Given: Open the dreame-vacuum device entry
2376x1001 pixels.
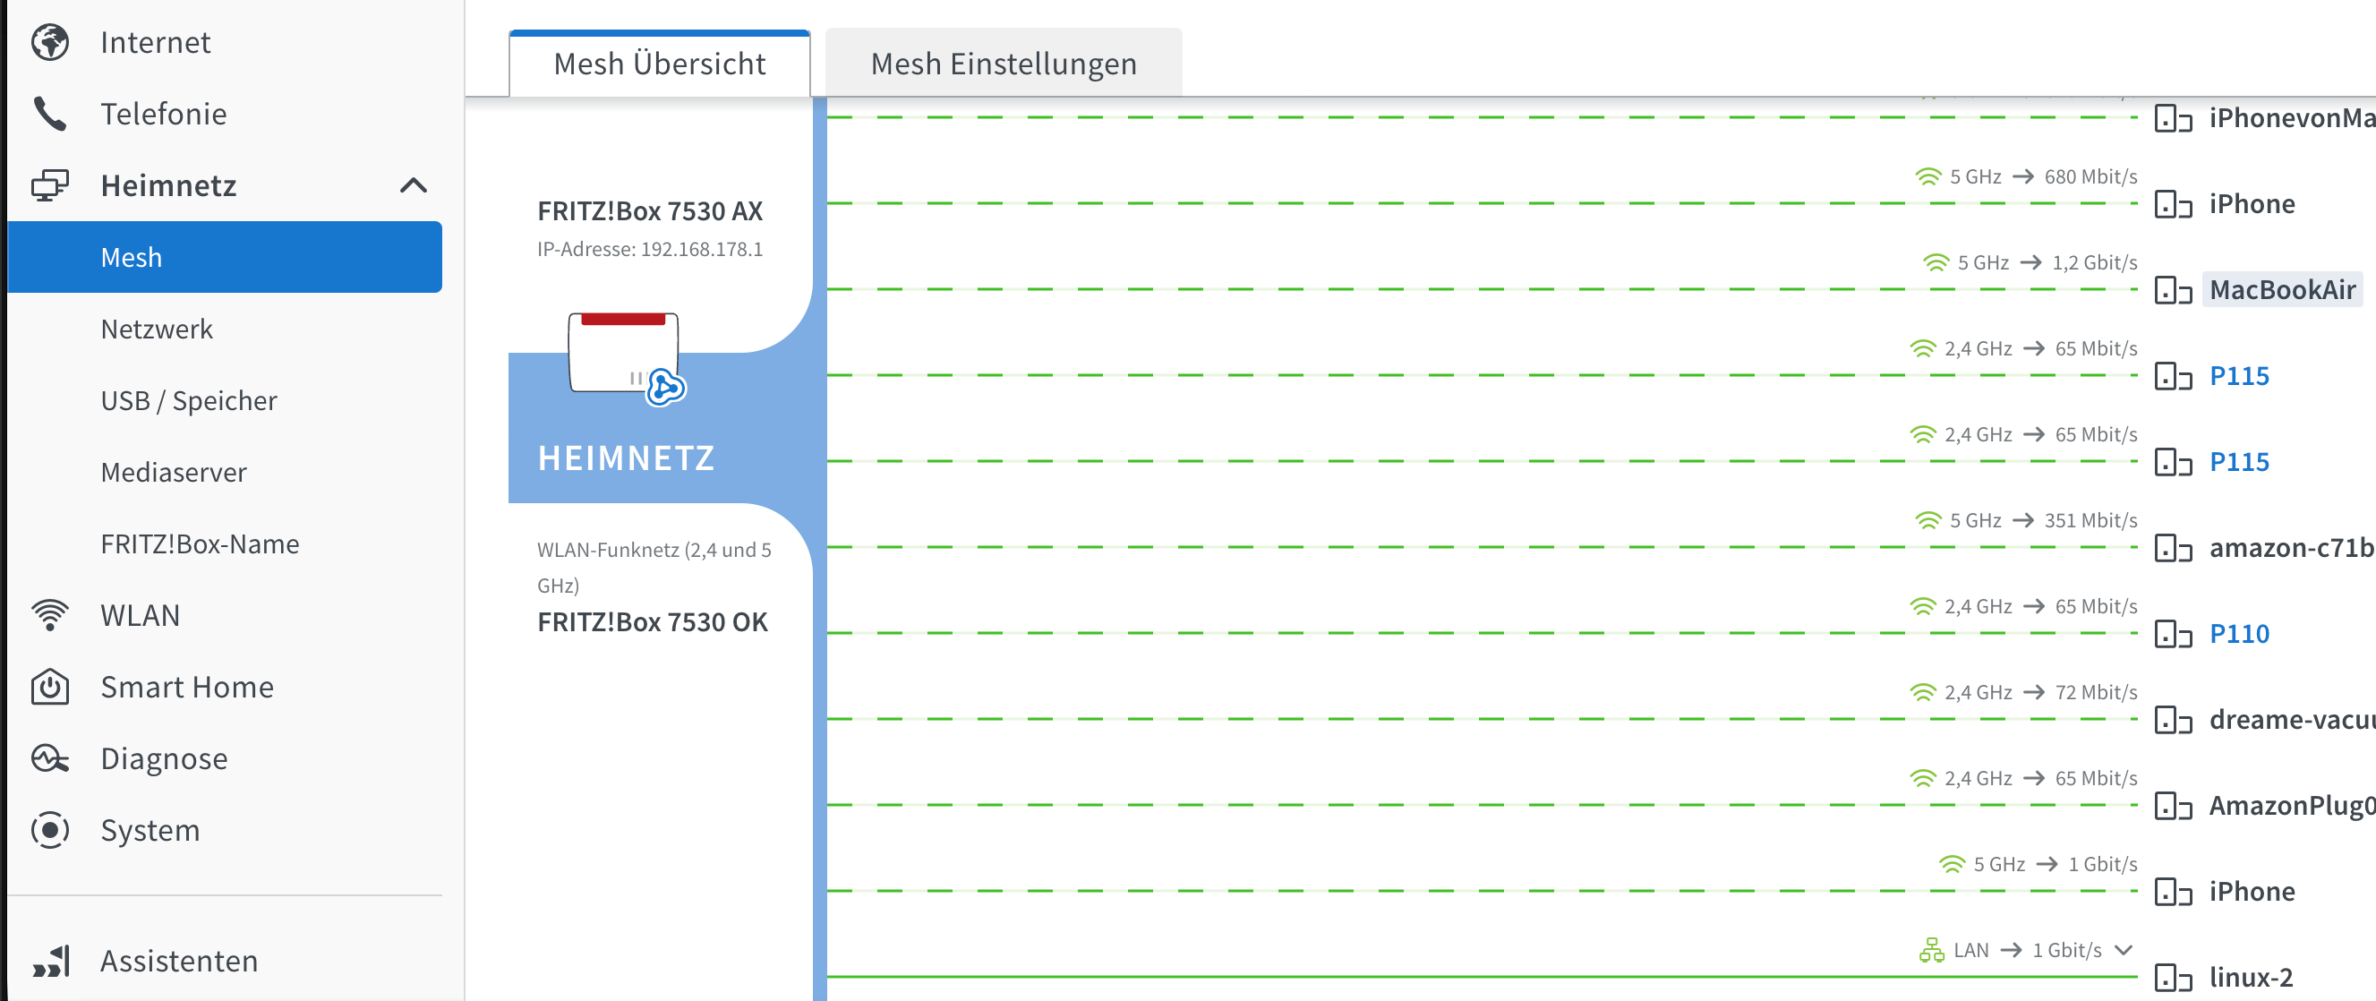Looking at the screenshot, I should coord(2292,720).
